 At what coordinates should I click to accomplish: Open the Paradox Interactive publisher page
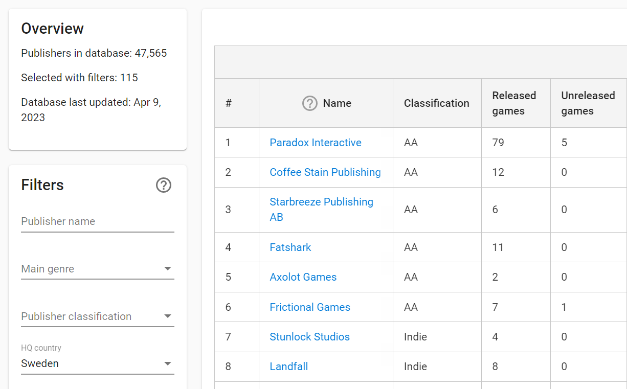(315, 143)
